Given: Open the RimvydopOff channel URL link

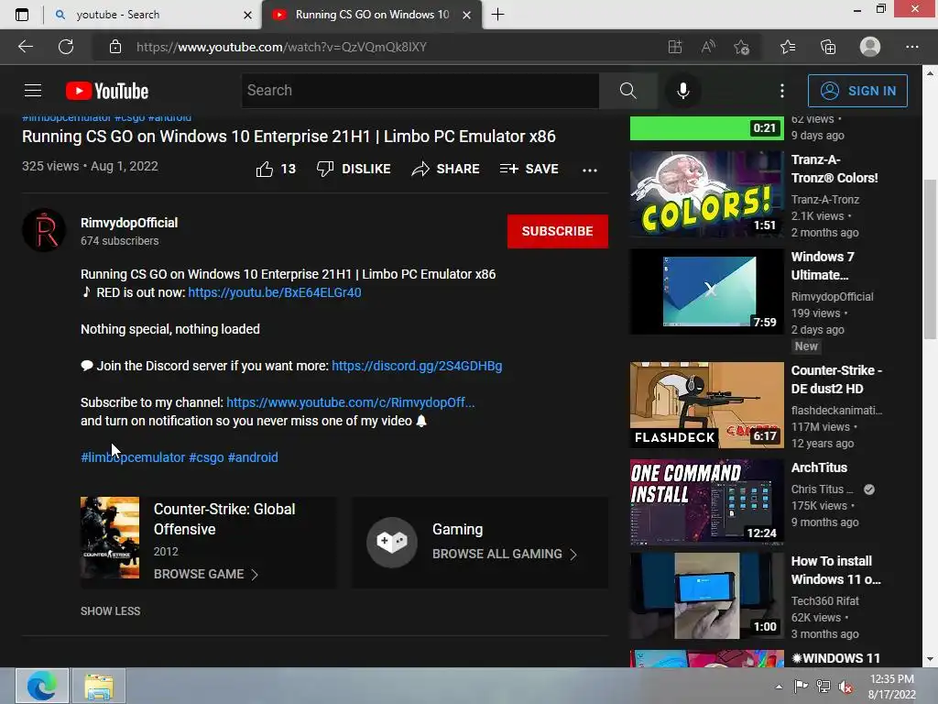Looking at the screenshot, I should pyautogui.click(x=351, y=402).
